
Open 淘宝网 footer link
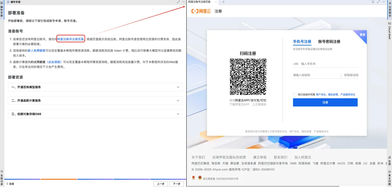(x=216, y=164)
